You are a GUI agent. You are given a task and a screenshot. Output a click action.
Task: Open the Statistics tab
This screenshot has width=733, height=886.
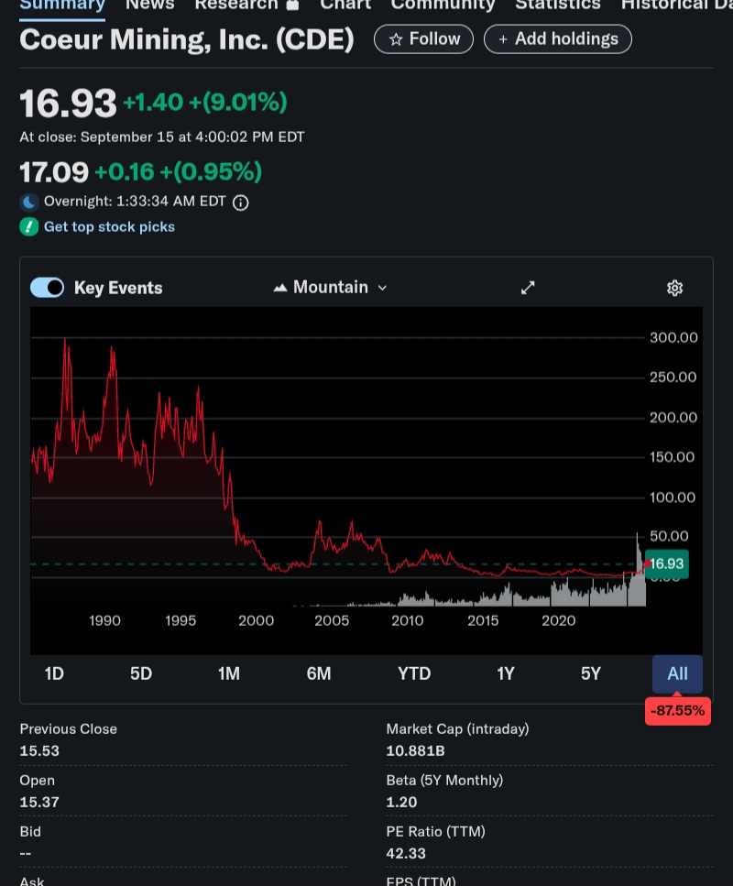[558, 5]
